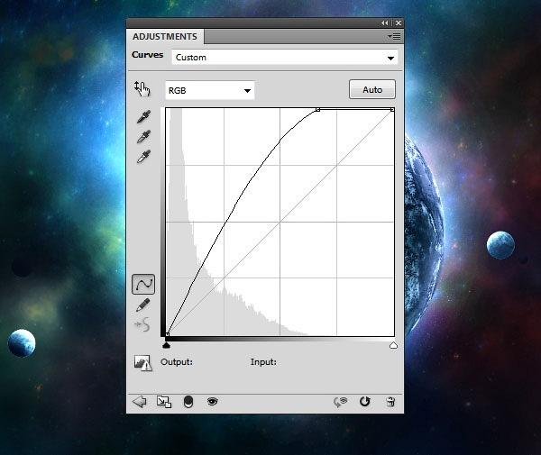This screenshot has height=455, width=541.
Task: Click the white point input slider
Action: (x=393, y=345)
